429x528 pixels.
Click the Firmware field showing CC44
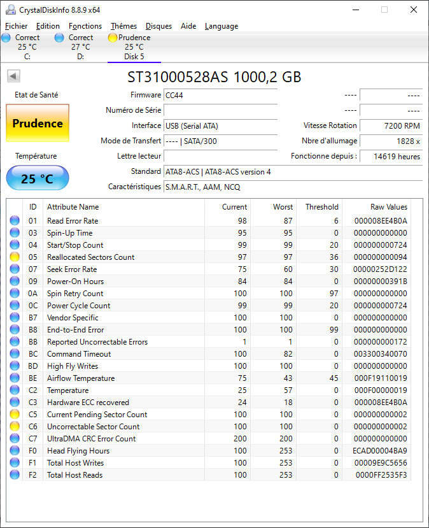pos(220,96)
